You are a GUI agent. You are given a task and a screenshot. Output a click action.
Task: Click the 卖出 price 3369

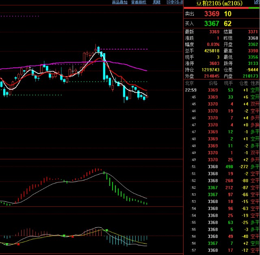pyautogui.click(x=212, y=13)
